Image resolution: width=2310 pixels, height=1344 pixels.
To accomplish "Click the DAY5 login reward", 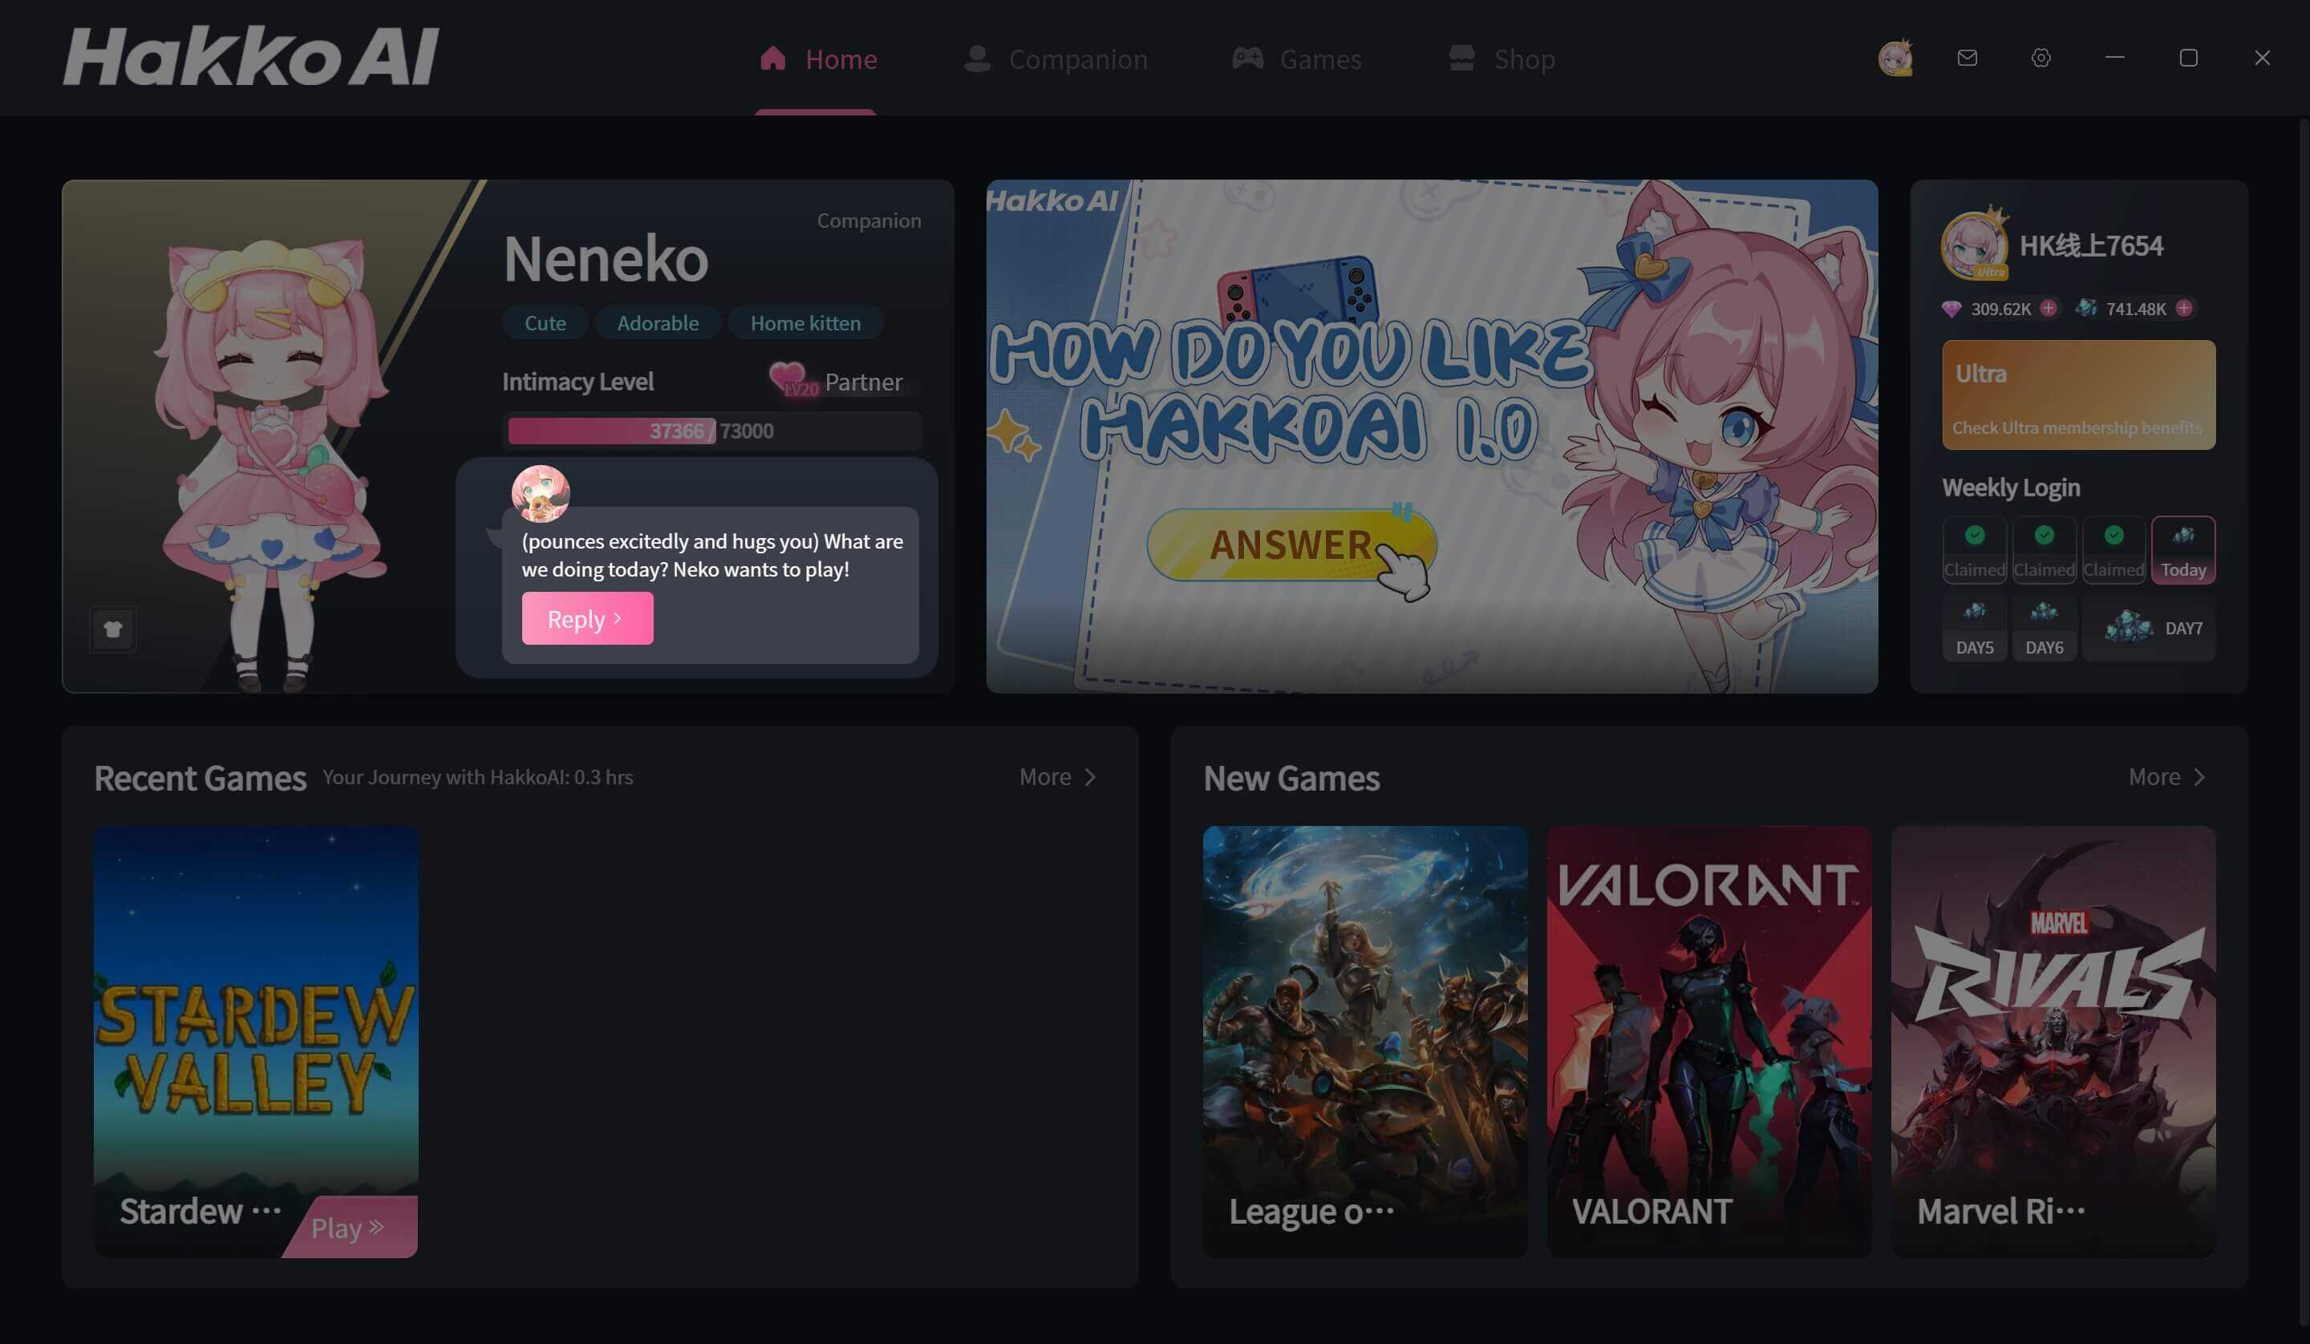I will tap(1975, 628).
